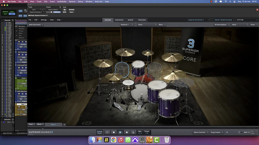Open the factory default preset dropdown
The width and height of the screenshot is (259, 145).
coord(53,10)
